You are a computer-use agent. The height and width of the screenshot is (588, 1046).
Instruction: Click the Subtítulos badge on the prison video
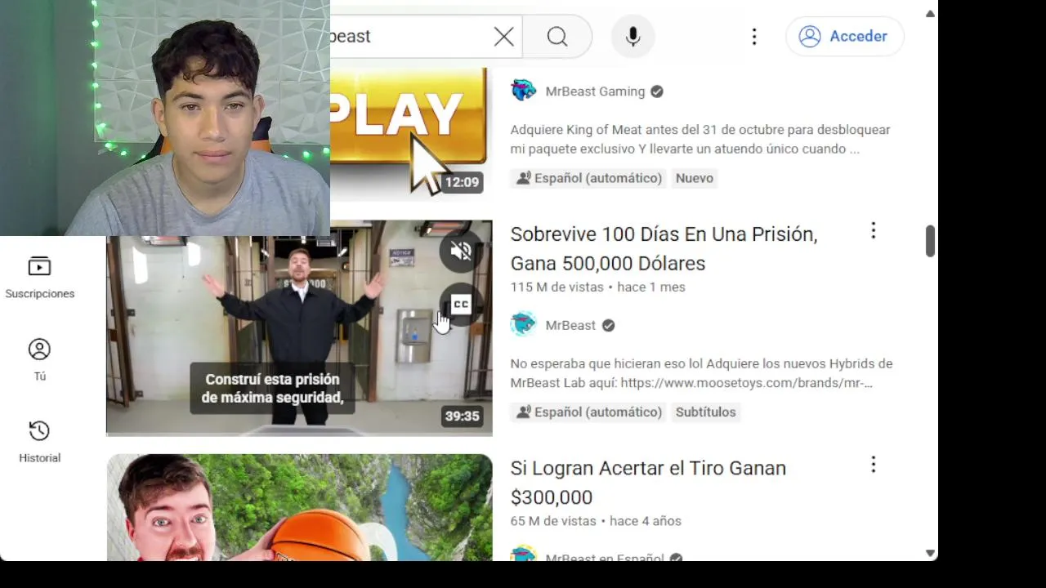click(x=705, y=412)
